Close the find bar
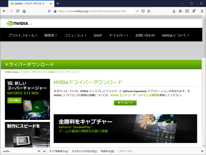 [202, 151]
